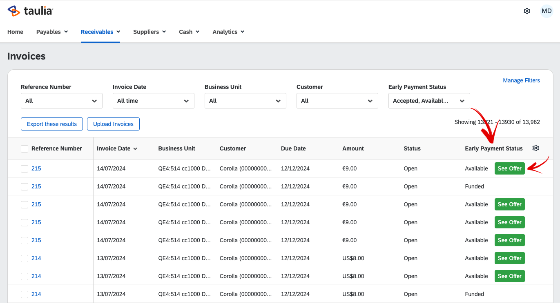Expand the Cash menu
Image resolution: width=560 pixels, height=303 pixels.
189,32
